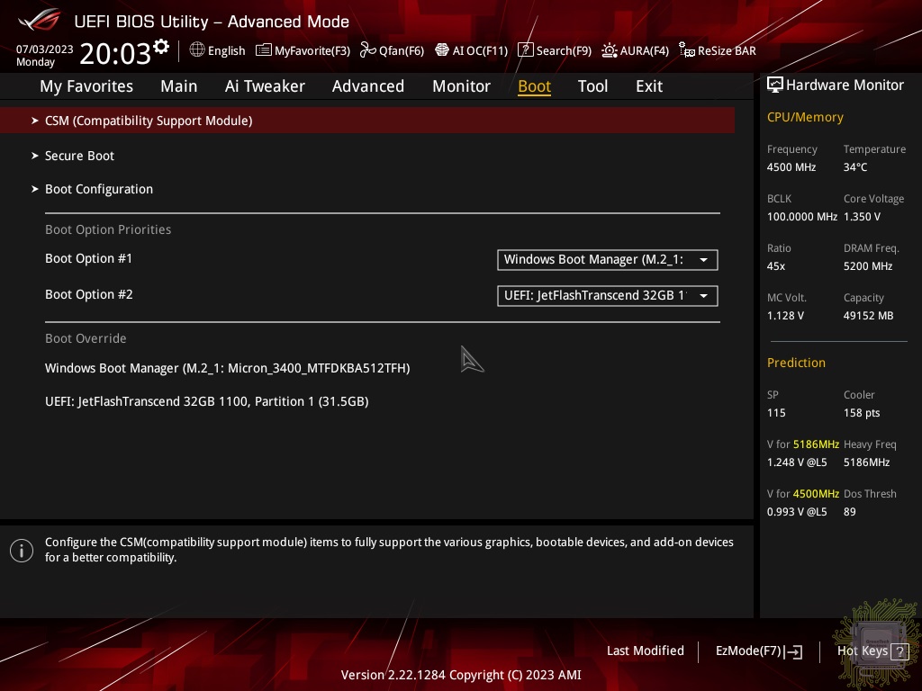Open the Boot Option #1 dropdown
The height and width of the screenshot is (691, 922).
point(607,259)
